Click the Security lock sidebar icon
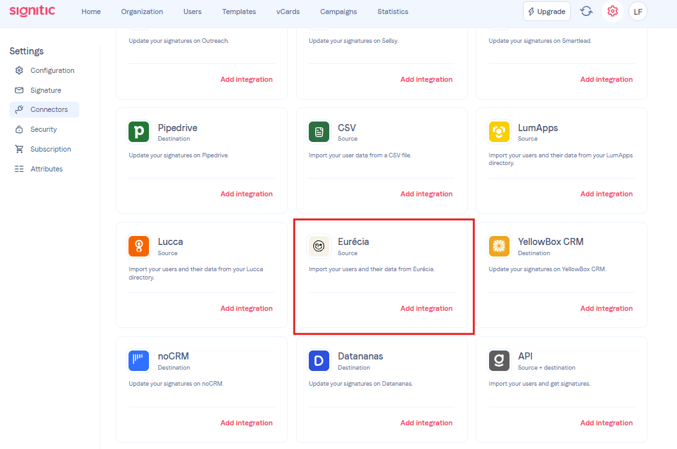Image resolution: width=677 pixels, height=449 pixels. click(x=19, y=129)
